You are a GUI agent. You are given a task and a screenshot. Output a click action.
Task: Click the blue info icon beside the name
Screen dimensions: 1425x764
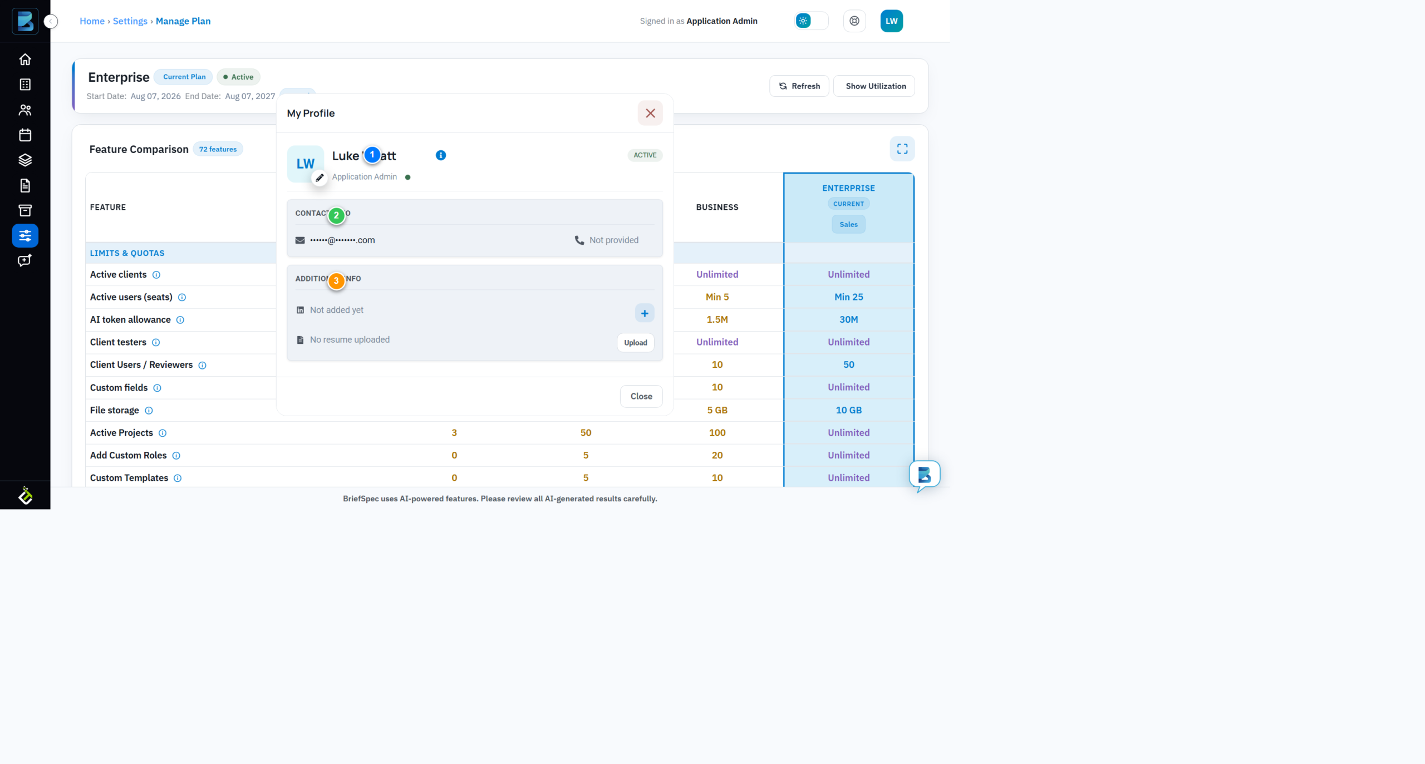[x=441, y=155]
